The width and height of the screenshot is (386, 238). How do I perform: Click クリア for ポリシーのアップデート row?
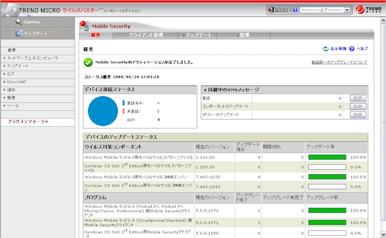(358, 115)
